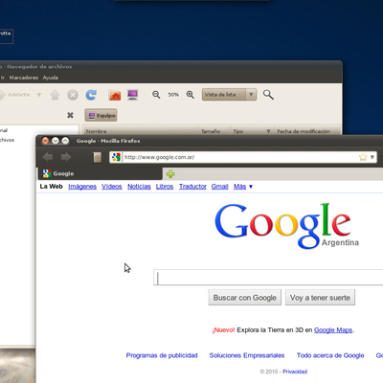Sort by Tamaño column header

[214, 131]
